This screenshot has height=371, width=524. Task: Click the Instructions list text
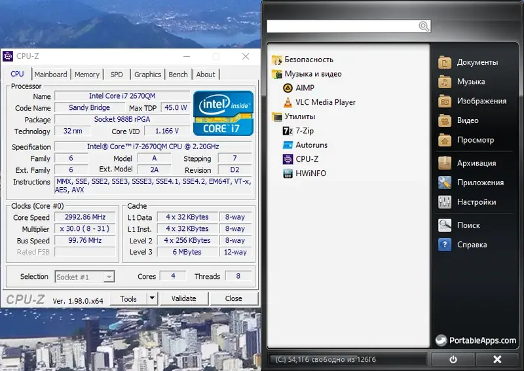153,186
